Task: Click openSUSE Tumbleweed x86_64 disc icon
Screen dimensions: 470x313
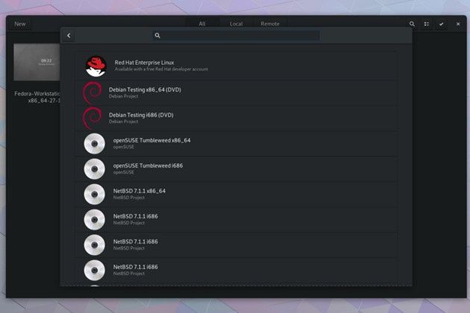Action: coord(95,144)
